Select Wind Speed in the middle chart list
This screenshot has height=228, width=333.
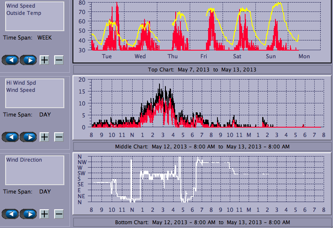pos(20,90)
